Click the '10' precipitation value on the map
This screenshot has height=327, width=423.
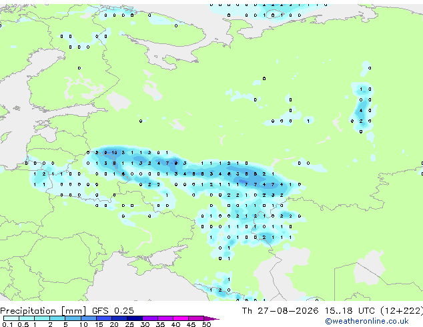pos(114,153)
